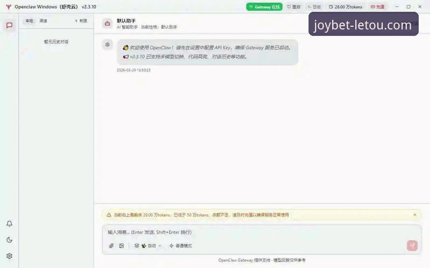Attach a file with the paperclip icon
This screenshot has width=430, height=268.
click(x=111, y=246)
